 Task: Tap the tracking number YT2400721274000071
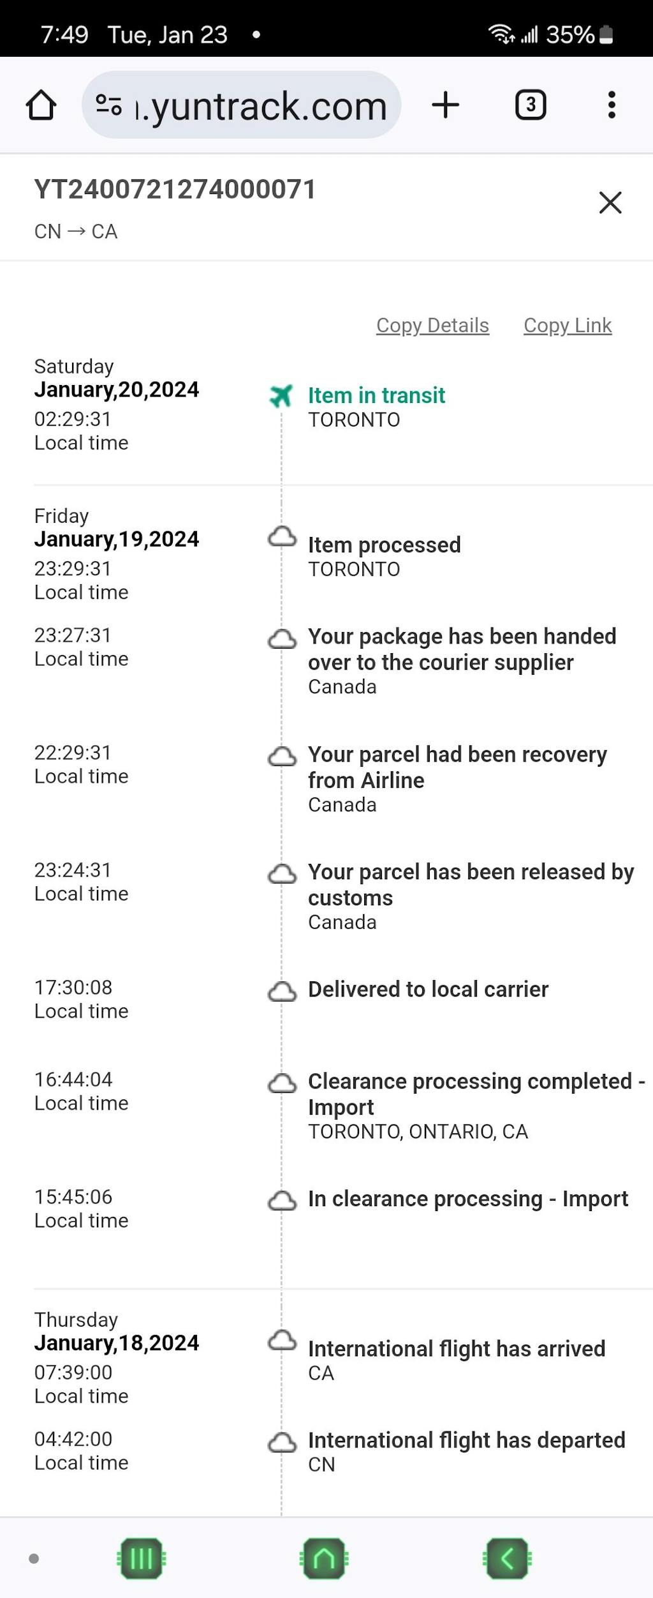[175, 190]
